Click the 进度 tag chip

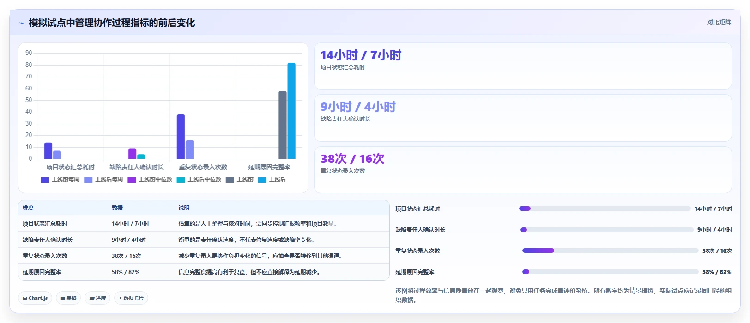click(x=97, y=298)
